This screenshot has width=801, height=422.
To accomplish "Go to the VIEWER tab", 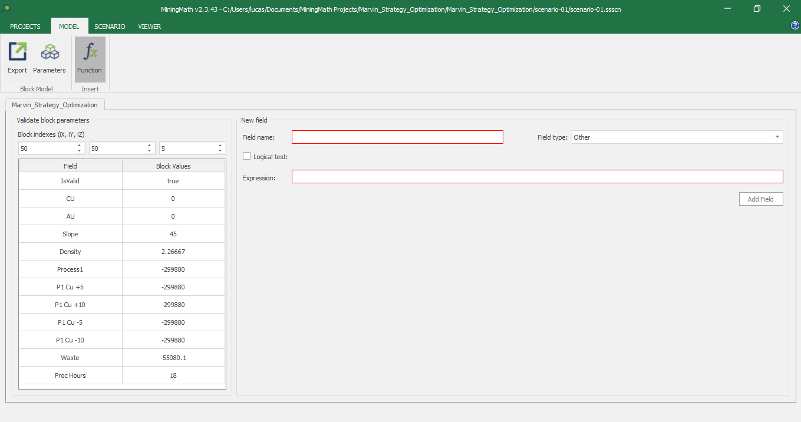I will [149, 27].
